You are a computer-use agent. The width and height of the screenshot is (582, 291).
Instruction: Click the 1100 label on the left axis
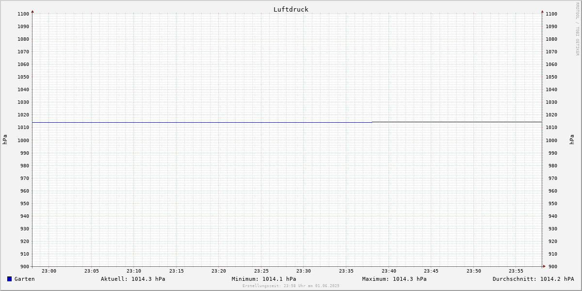[23, 14]
